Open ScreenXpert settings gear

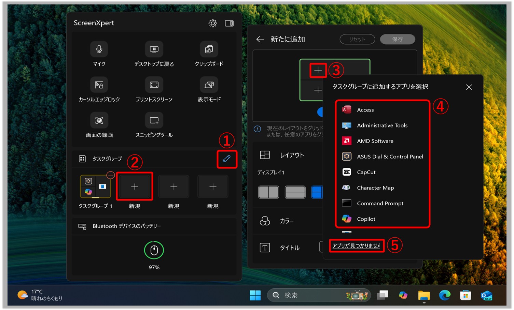click(213, 23)
